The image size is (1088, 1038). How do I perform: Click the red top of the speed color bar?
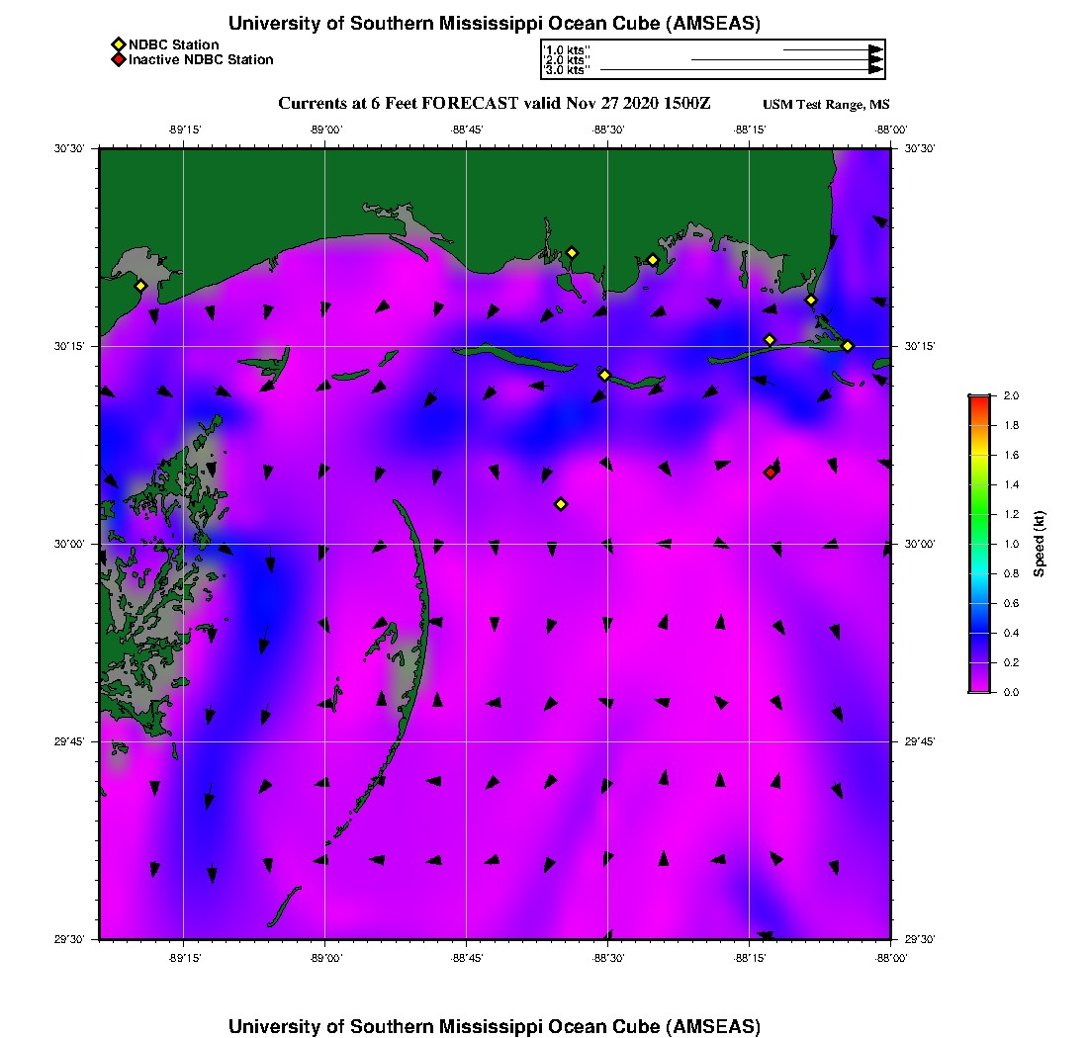pyautogui.click(x=978, y=399)
